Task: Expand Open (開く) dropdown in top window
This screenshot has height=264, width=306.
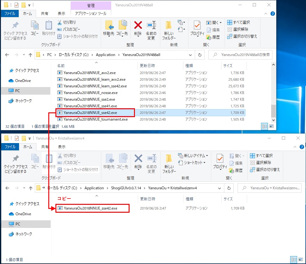Action: 214,22
